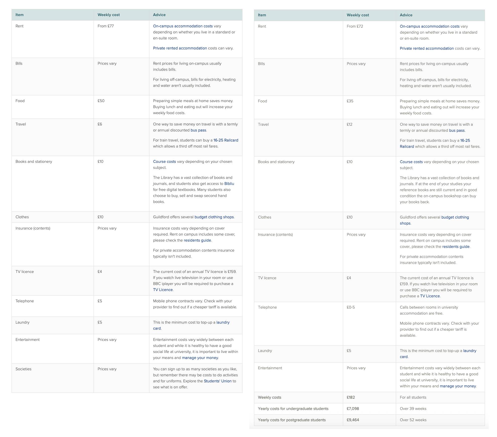Click Private rented accommodation link in right table

point(427,48)
